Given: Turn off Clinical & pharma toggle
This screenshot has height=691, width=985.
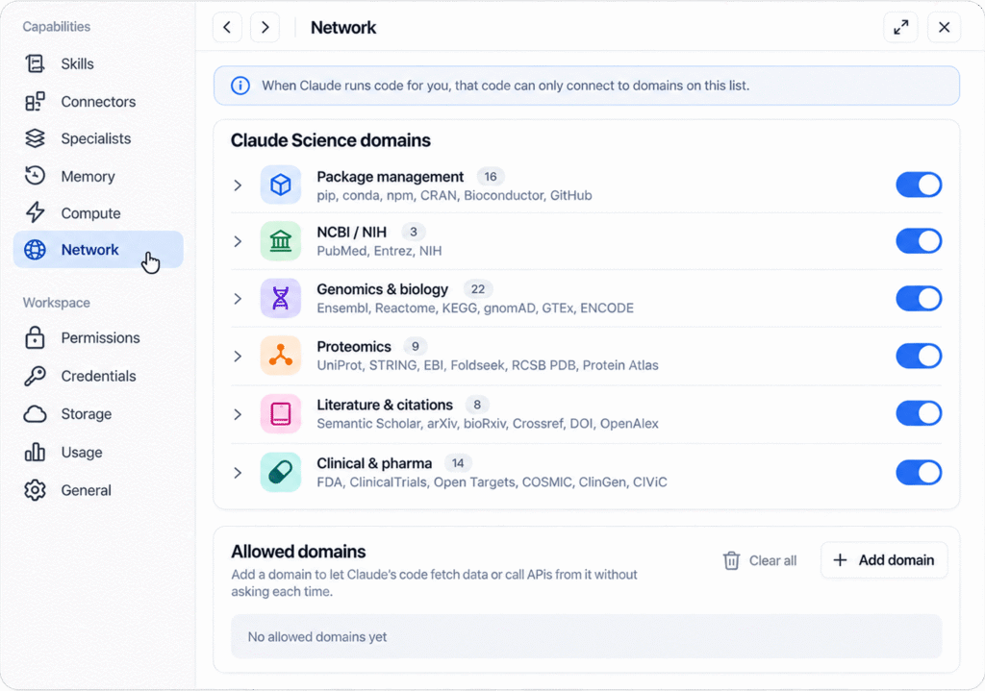Looking at the screenshot, I should pos(919,472).
